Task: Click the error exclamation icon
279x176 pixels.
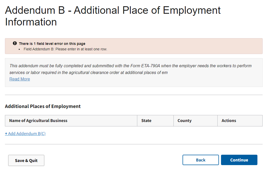Action: [15, 43]
